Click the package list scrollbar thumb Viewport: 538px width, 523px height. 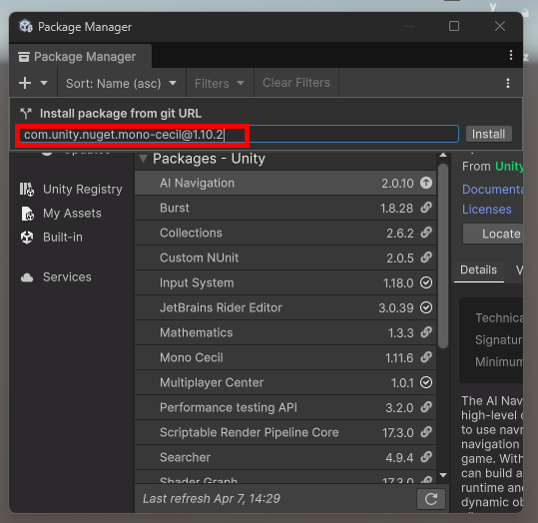tap(443, 256)
